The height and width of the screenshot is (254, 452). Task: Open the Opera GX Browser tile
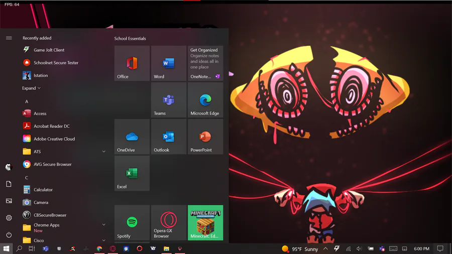tap(169, 222)
